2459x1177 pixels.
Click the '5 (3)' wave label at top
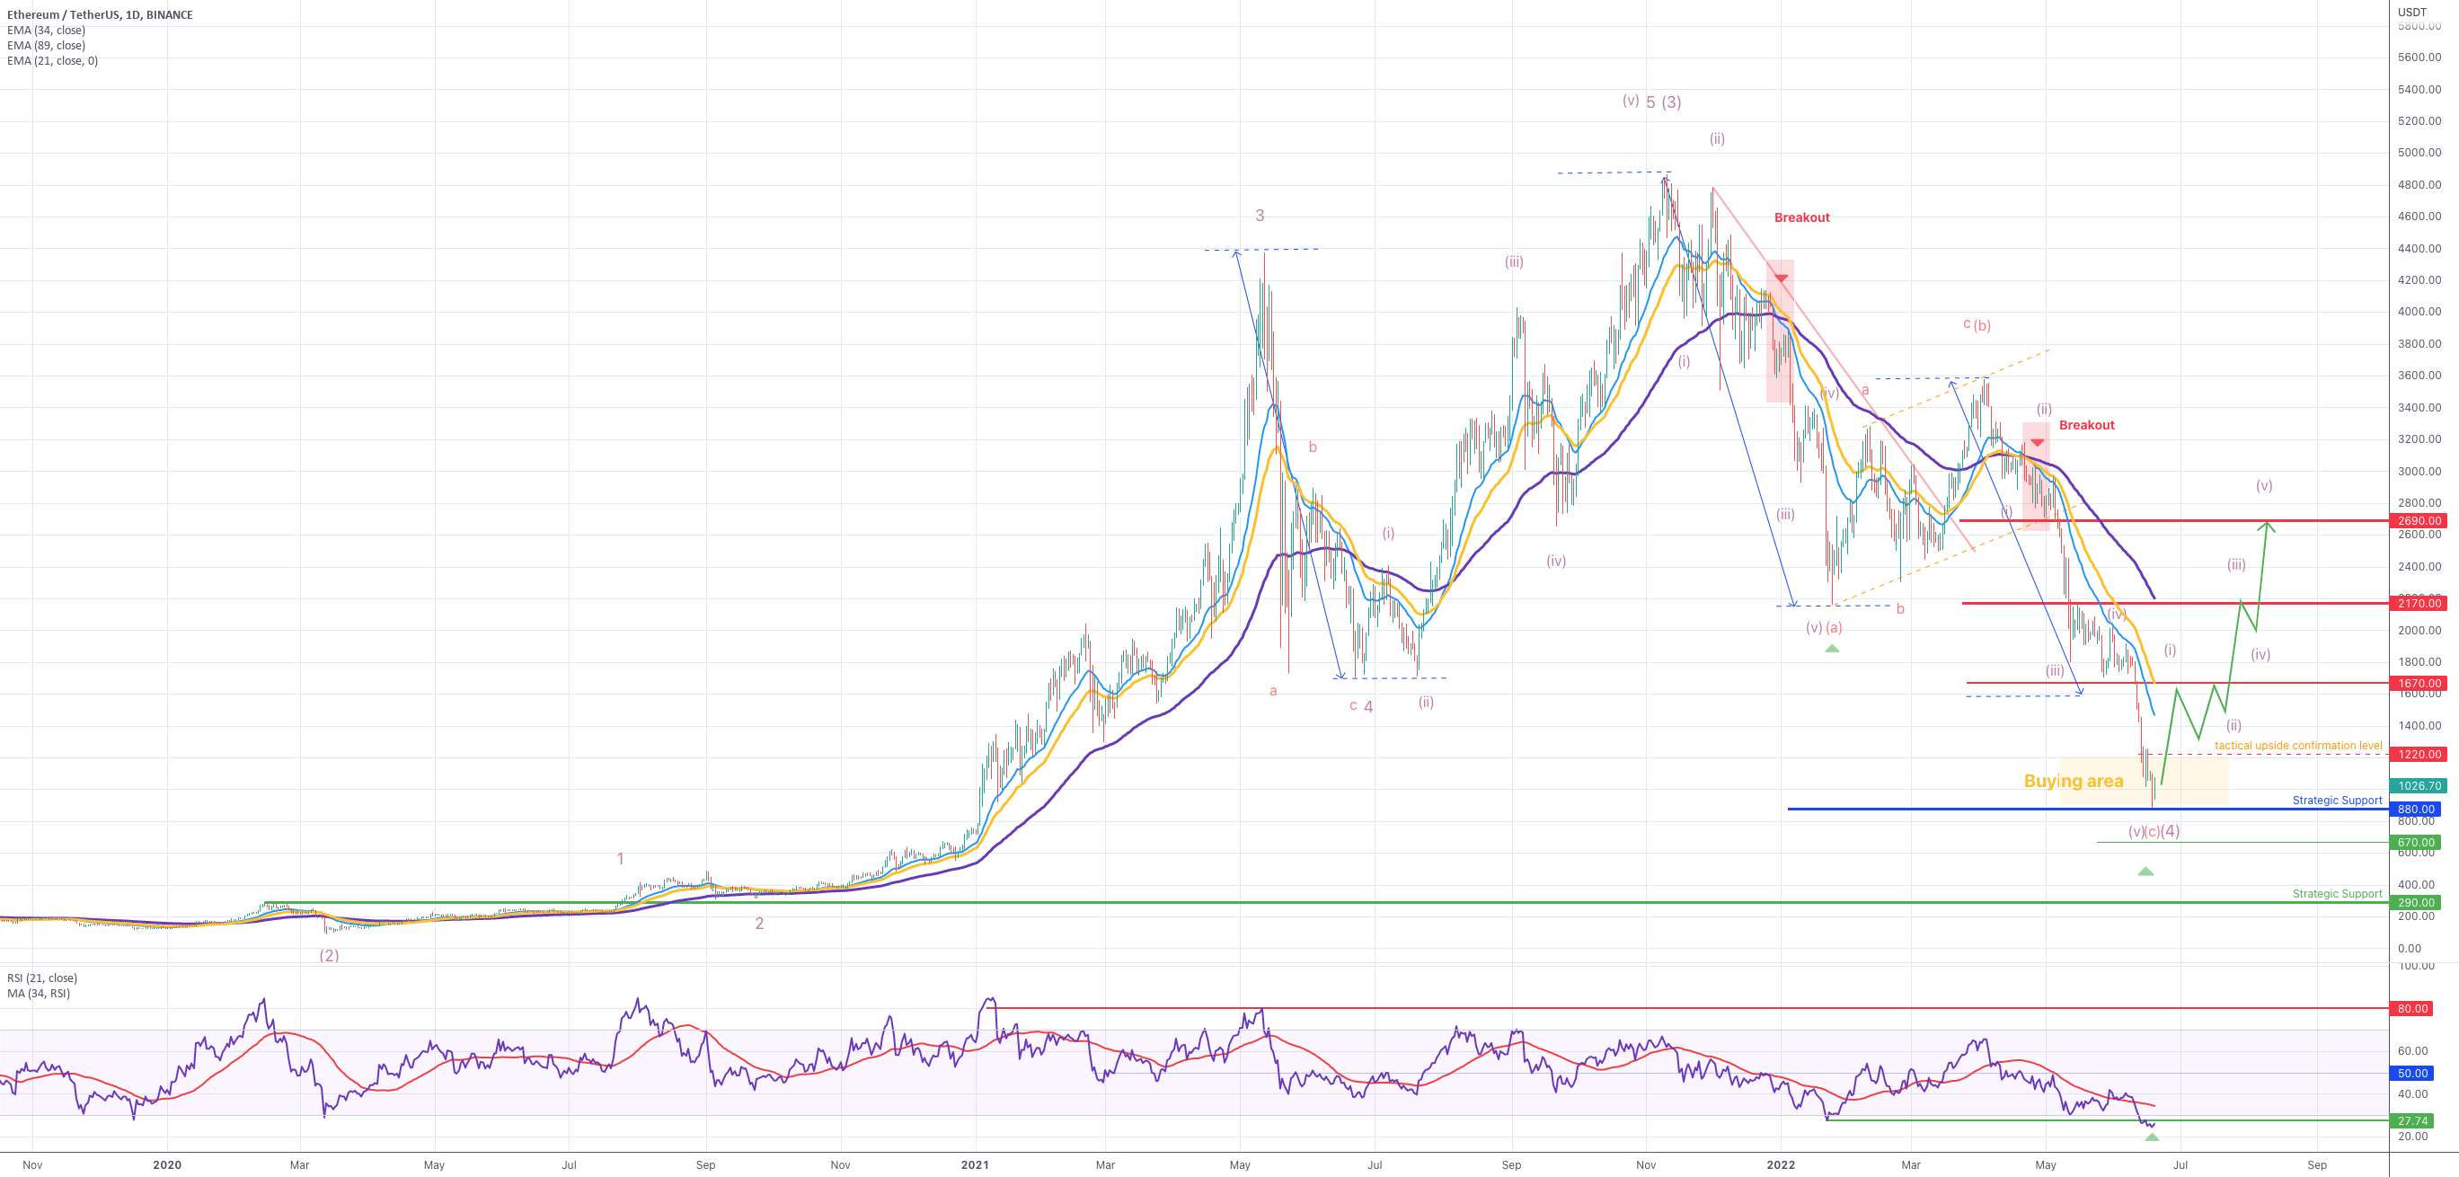[1663, 102]
